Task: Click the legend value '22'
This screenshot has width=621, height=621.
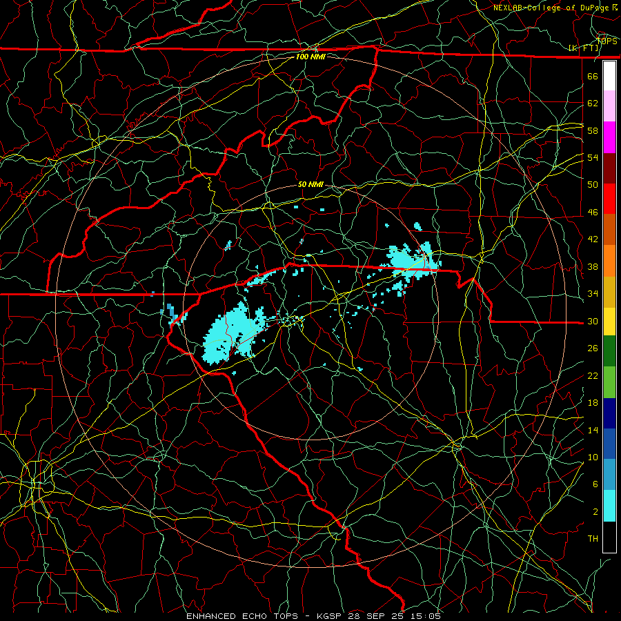Action: 593,375
